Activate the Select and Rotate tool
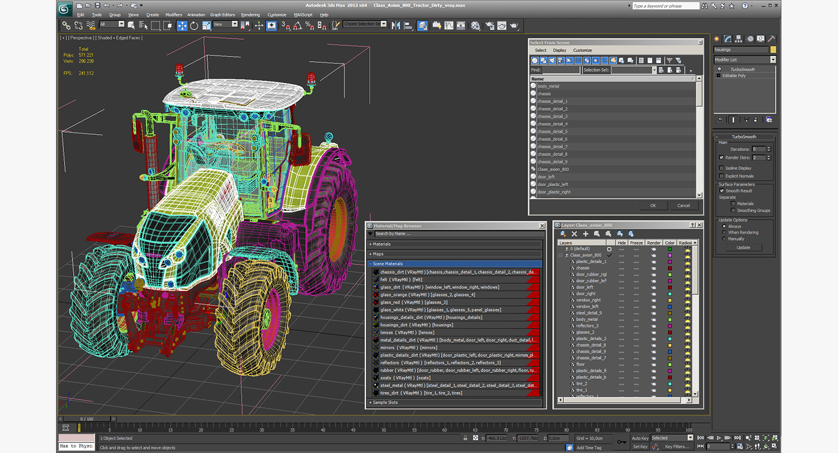This screenshot has height=453, width=838. pyautogui.click(x=194, y=25)
